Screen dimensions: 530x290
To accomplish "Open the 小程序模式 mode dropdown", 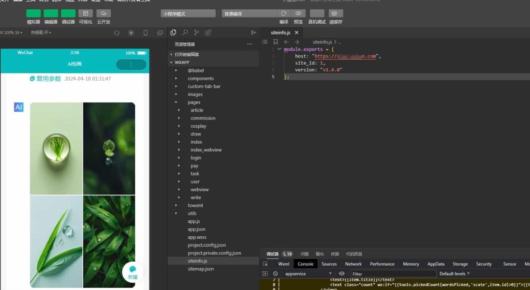I will pos(188,13).
